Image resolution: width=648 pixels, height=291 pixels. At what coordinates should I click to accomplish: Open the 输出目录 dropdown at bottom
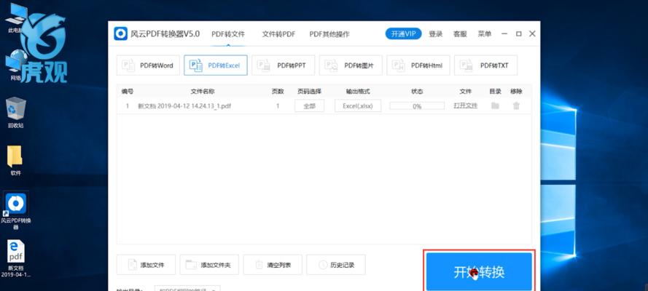coord(187,289)
